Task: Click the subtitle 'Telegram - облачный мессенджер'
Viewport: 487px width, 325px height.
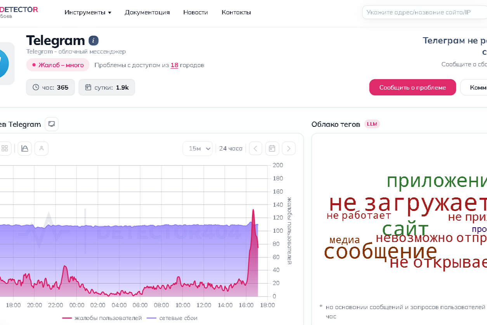Action: coord(76,51)
